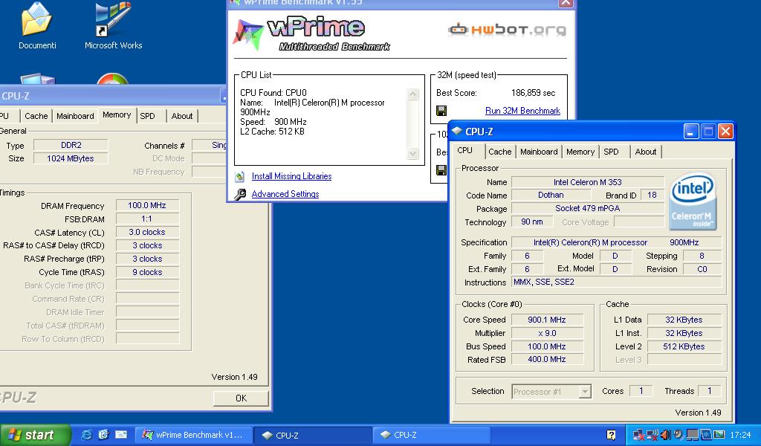Click the network disconnected tray icon
The height and width of the screenshot is (446, 761).
pyautogui.click(x=638, y=435)
